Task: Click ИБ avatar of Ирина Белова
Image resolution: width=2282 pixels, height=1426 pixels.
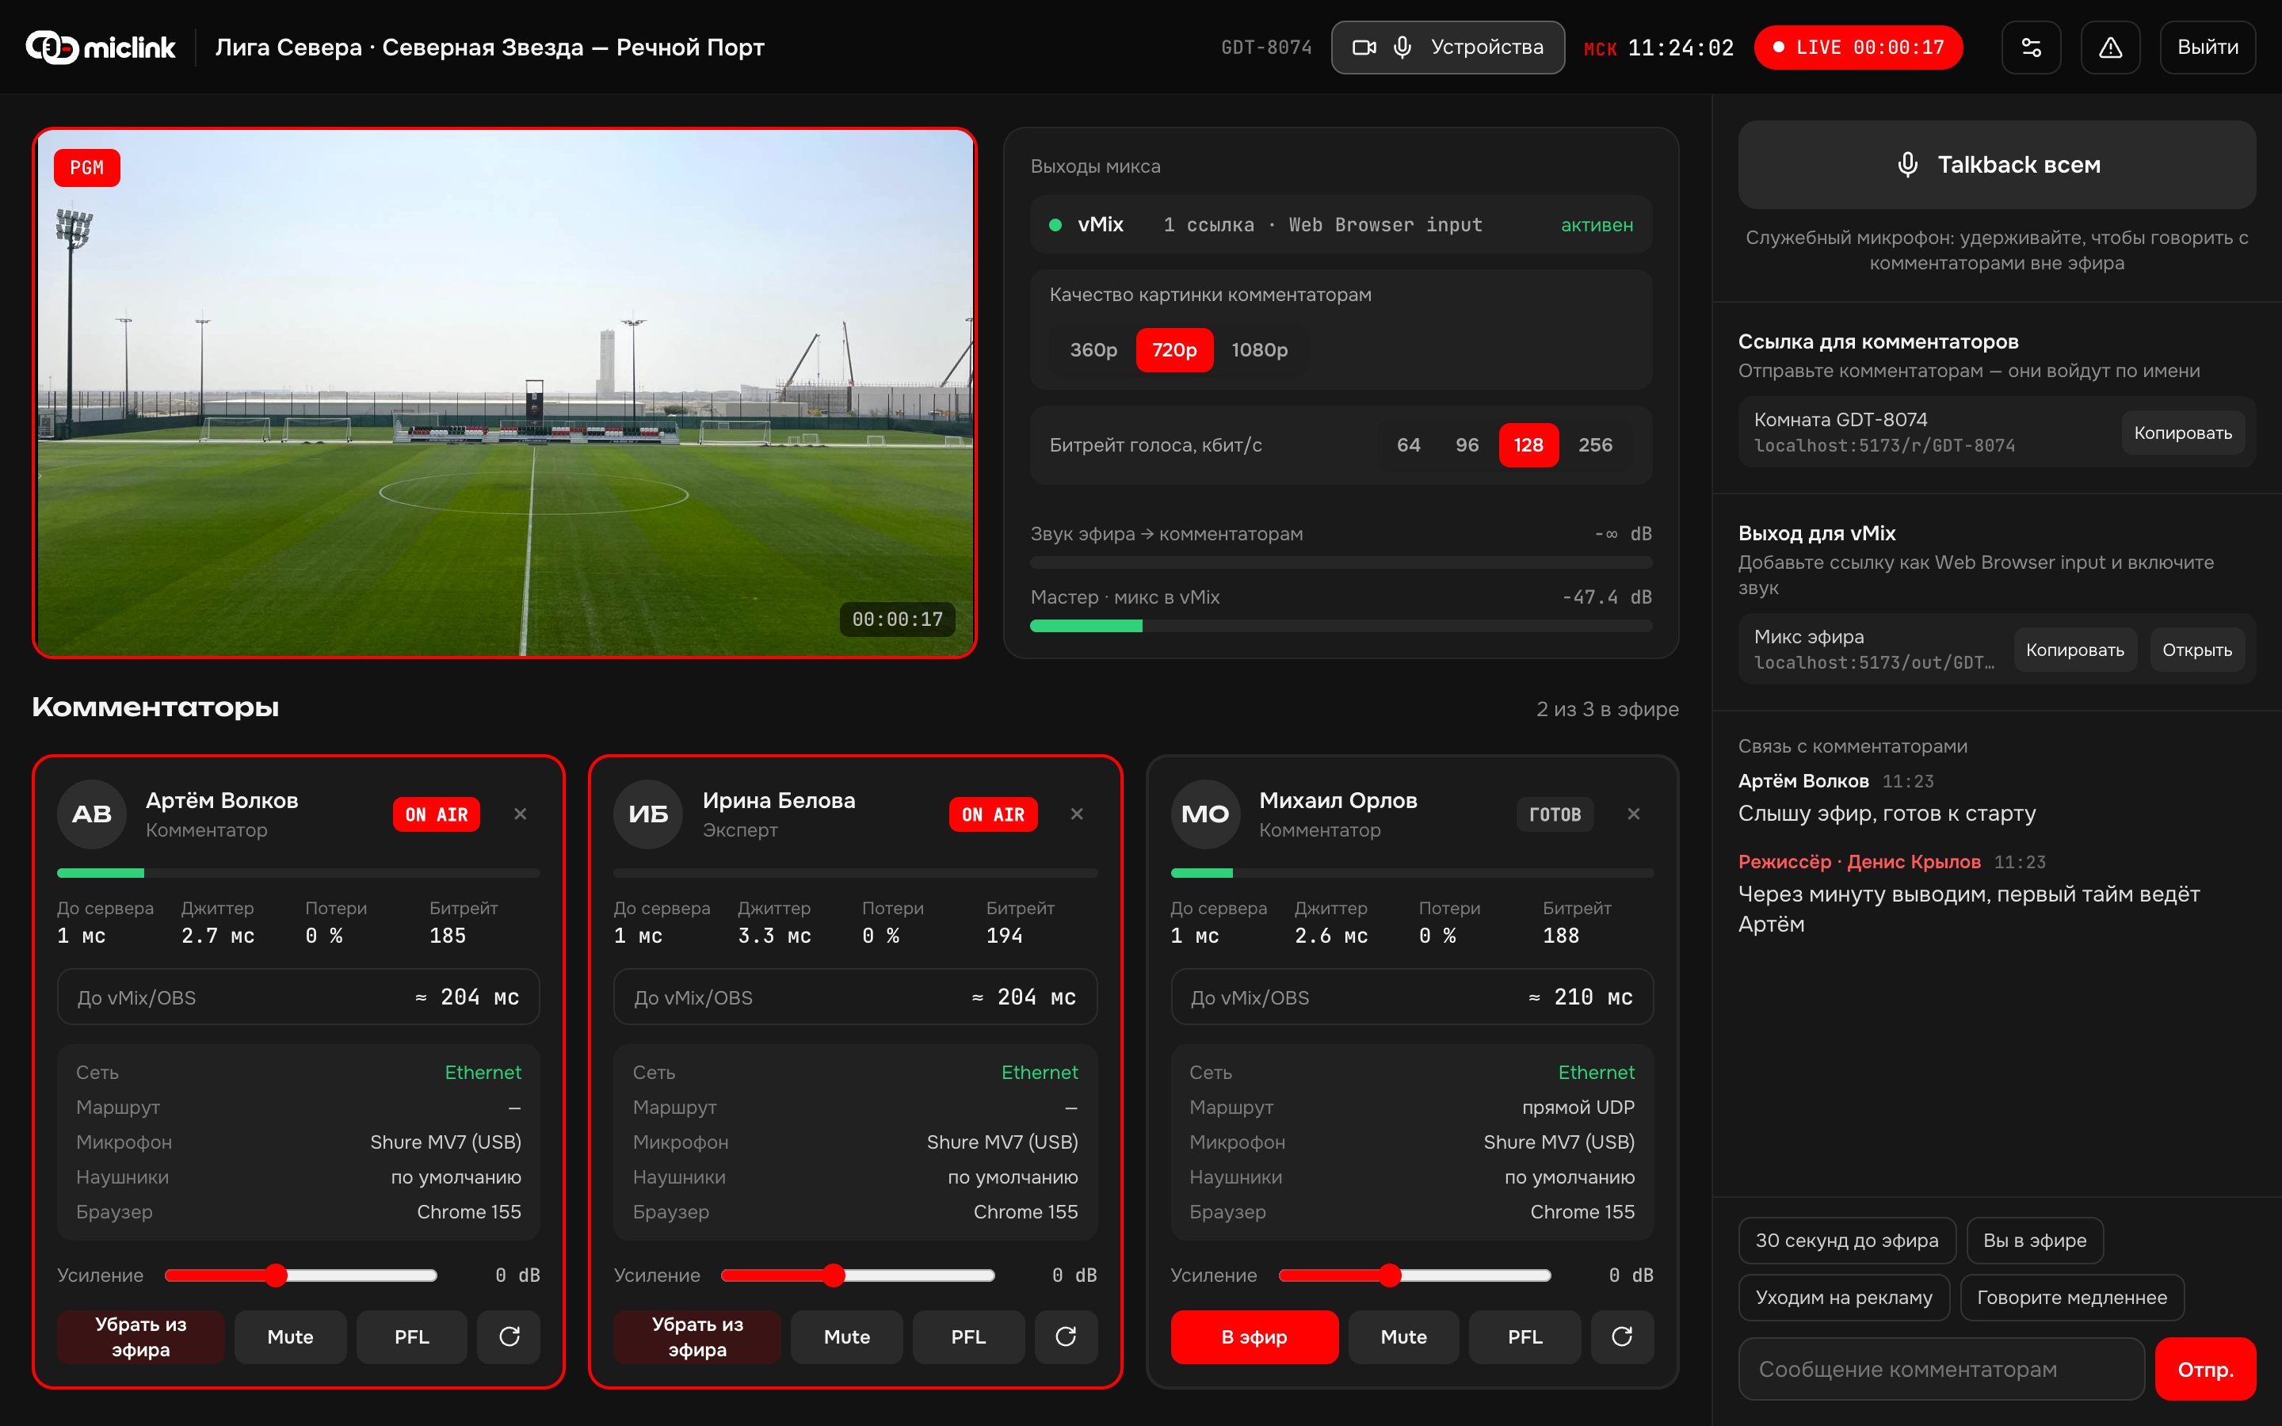Action: 649,814
